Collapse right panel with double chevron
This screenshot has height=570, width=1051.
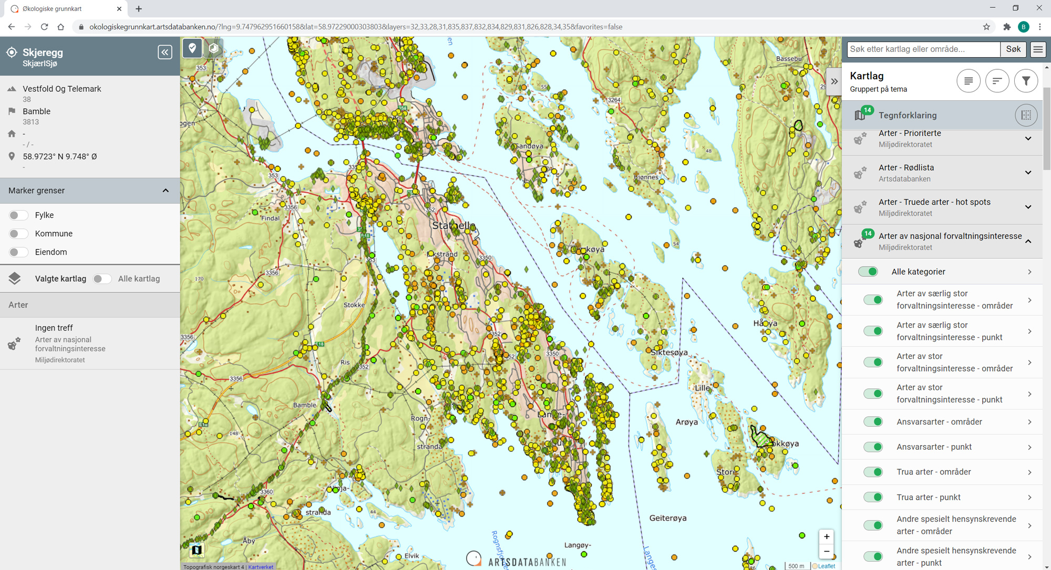[834, 81]
